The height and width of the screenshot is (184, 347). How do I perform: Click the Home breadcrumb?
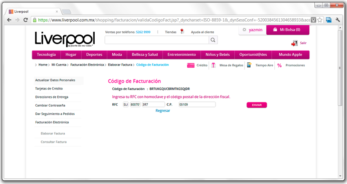43,65
